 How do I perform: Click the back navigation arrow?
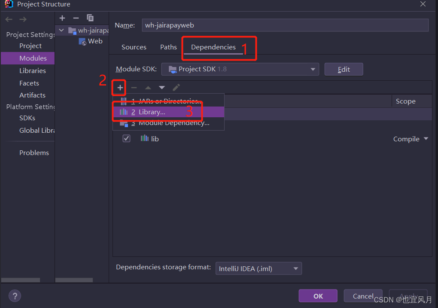(9, 19)
